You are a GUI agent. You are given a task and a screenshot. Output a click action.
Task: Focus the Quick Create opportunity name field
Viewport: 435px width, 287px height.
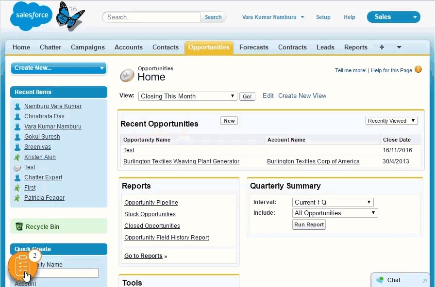tap(57, 273)
